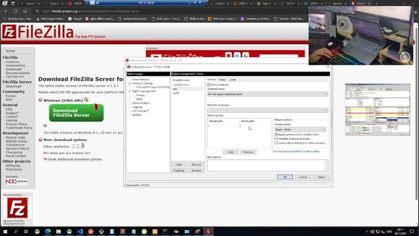The height and width of the screenshot is (236, 419).
Task: Click the NDC sponsor logo
Action: point(16,182)
